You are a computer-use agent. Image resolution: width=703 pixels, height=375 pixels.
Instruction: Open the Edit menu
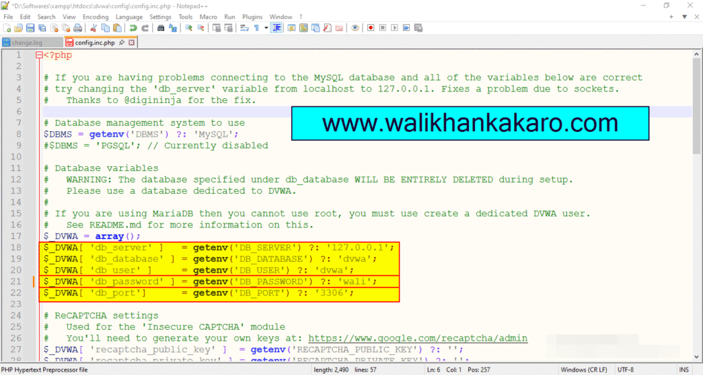tap(25, 16)
